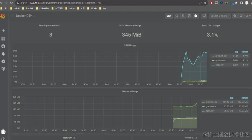The height and width of the screenshot is (140, 252).
Task: Open the user avatar in Grafana sidebar
Action: 3,132
